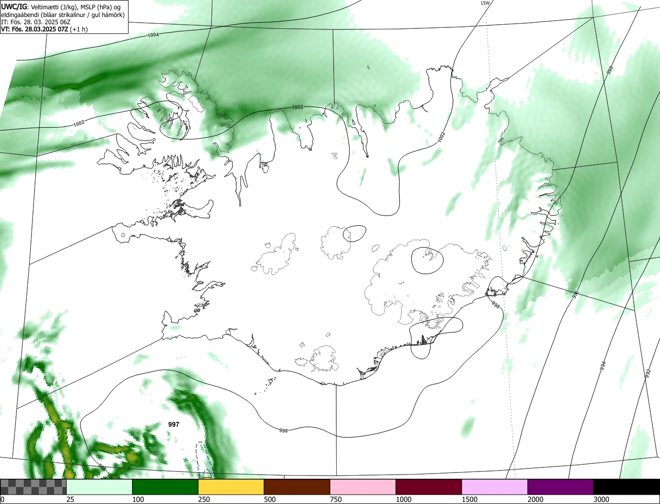Select the light purple 1500–2000 legend swatch
This screenshot has height=504, width=660.
[x=495, y=486]
